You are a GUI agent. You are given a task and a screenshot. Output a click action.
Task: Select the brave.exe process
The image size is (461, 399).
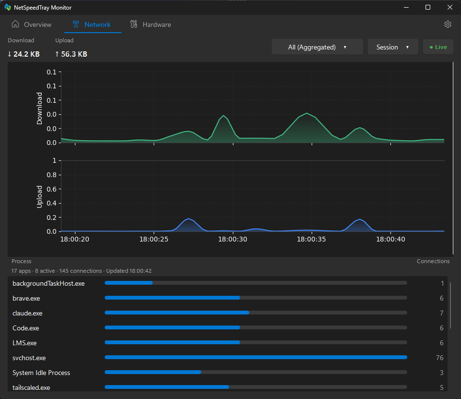228,298
